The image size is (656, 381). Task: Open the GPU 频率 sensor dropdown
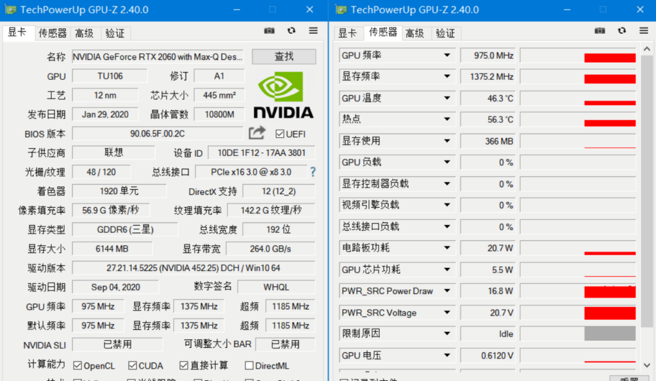(x=447, y=56)
